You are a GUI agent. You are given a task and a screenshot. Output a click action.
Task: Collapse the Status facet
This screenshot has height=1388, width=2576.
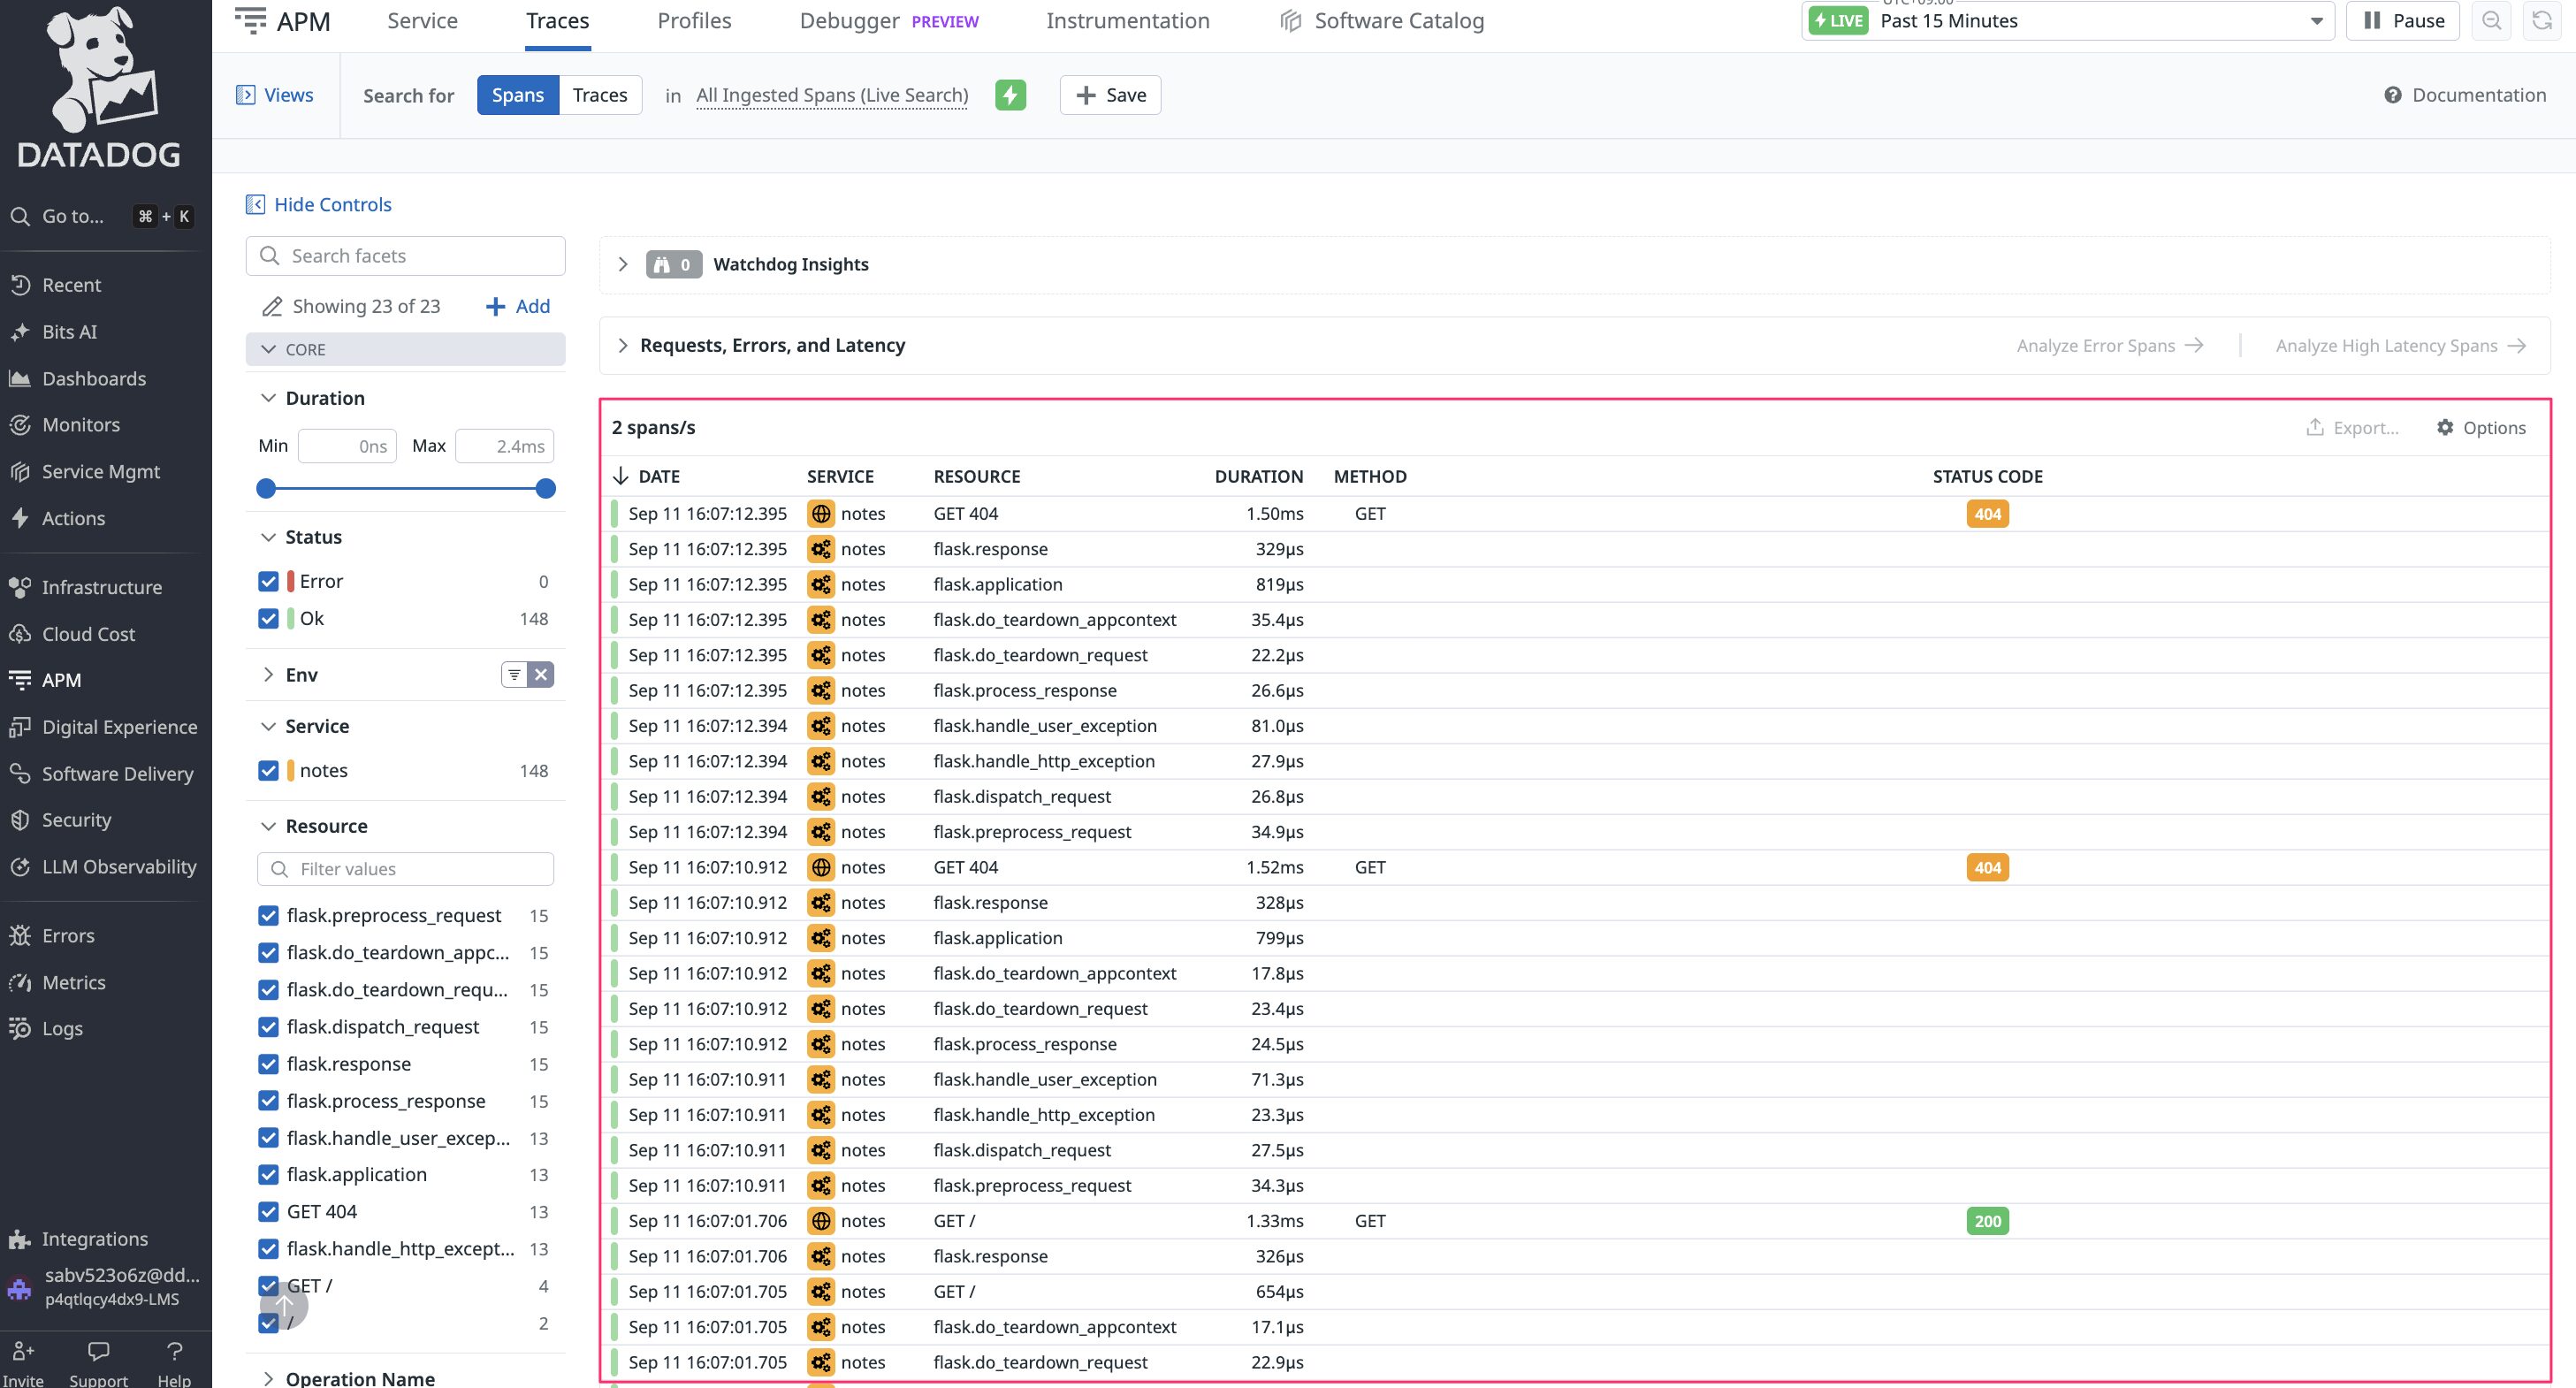point(268,538)
